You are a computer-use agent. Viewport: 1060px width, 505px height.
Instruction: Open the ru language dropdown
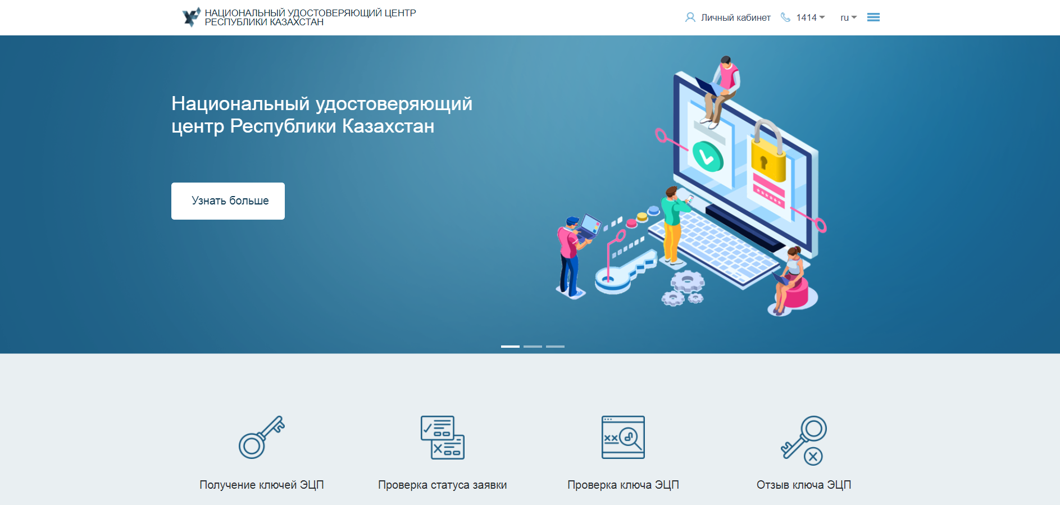click(848, 17)
